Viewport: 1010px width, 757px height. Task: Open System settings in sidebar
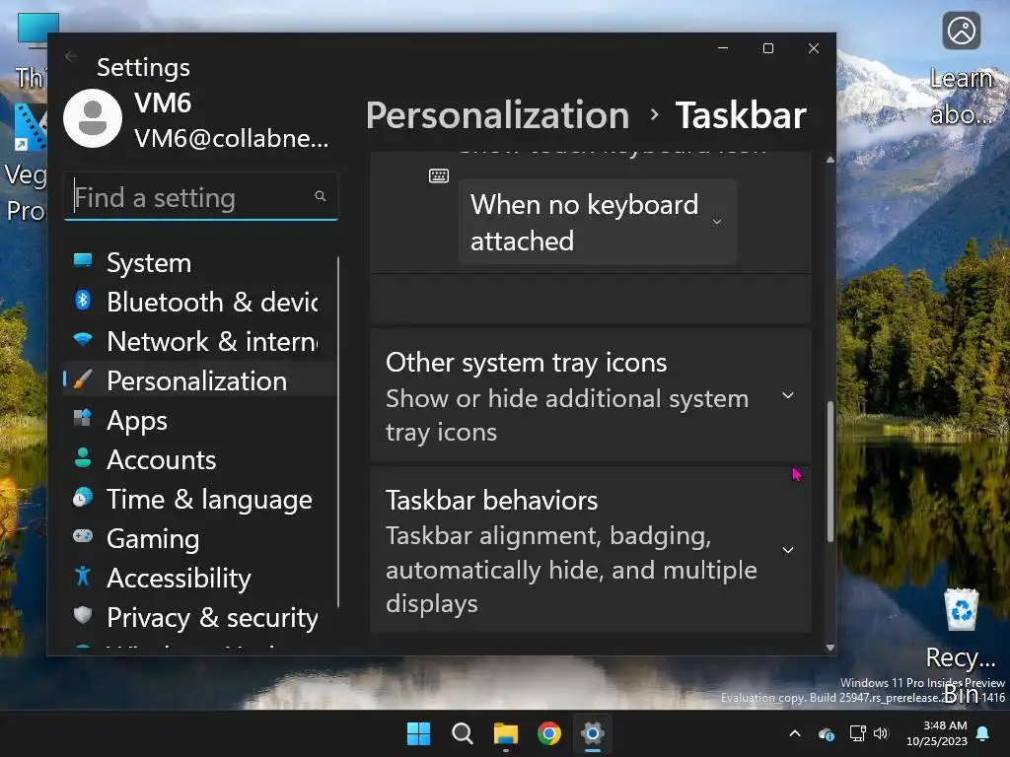[199, 262]
